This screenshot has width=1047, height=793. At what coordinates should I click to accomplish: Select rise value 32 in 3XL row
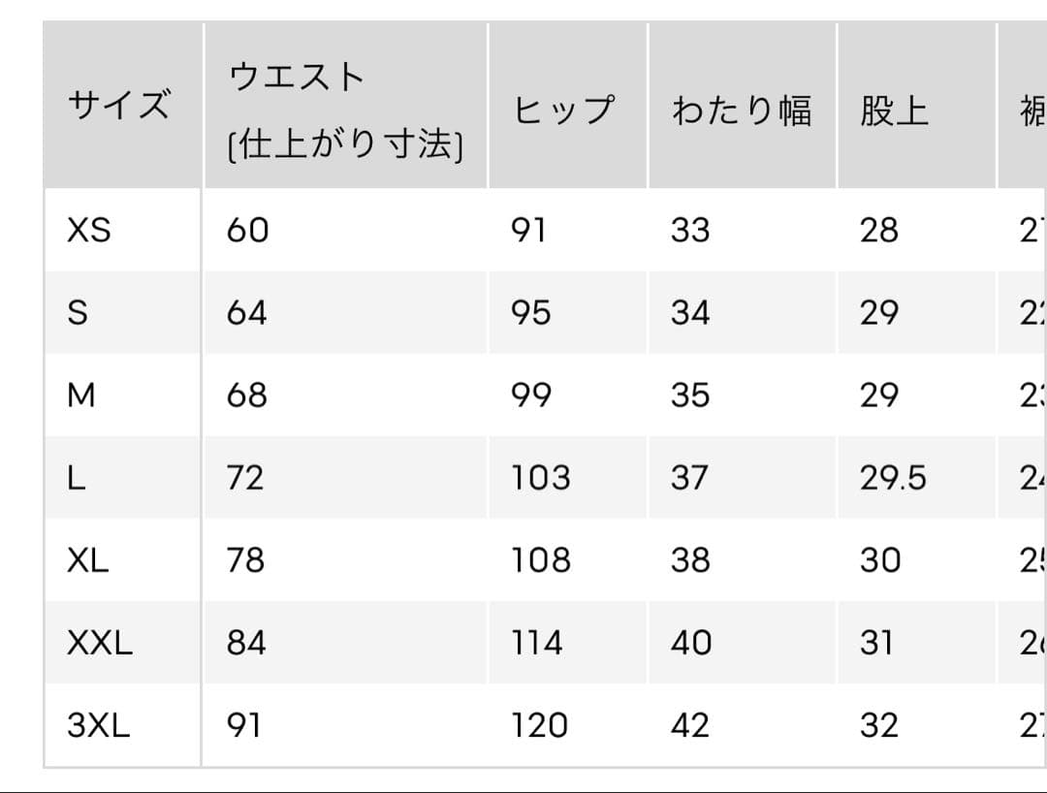[878, 725]
